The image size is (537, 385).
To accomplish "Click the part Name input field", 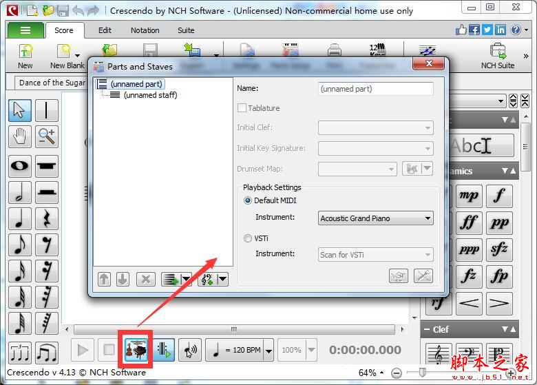I will click(376, 89).
